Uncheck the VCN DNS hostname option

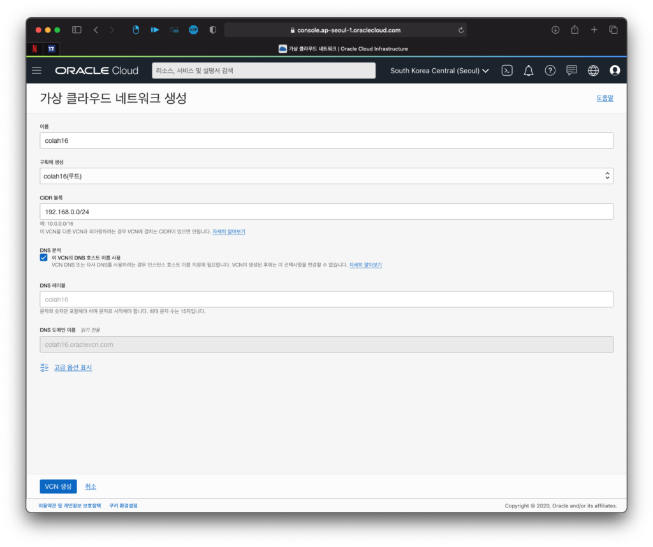(43, 258)
